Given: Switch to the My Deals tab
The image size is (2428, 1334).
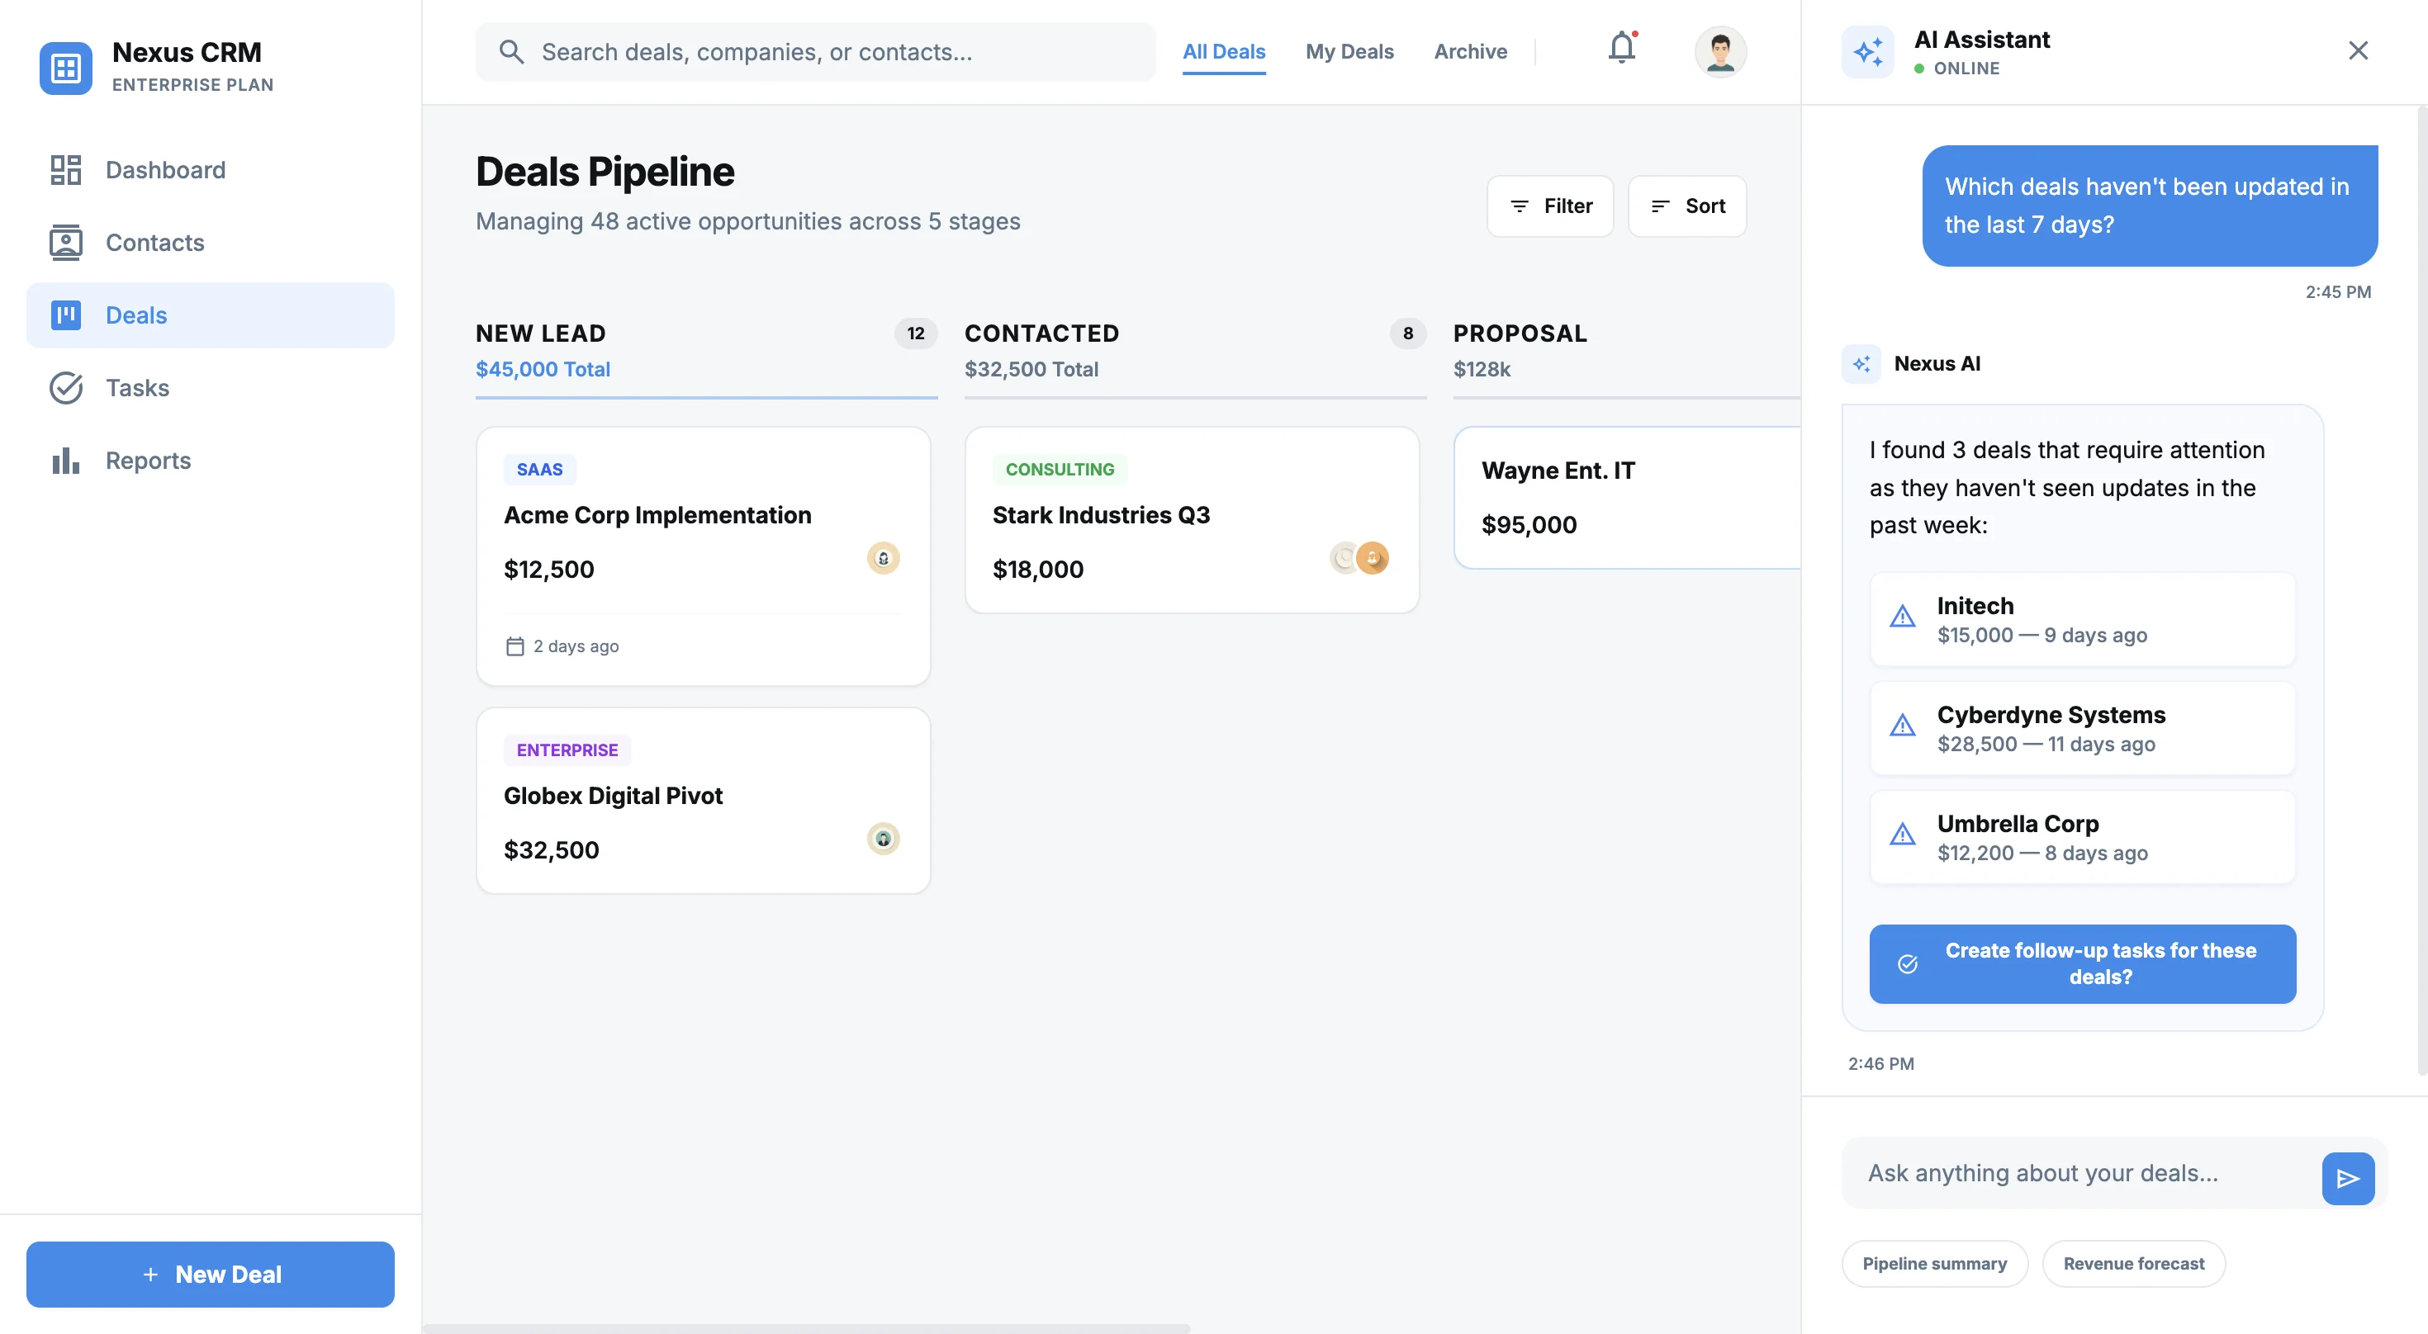Looking at the screenshot, I should point(1349,52).
